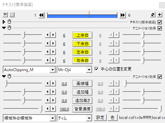The width and height of the screenshot is (165, 123).
Task: Decrease 上余白 left value with left arrow
Action: tap(48, 35)
